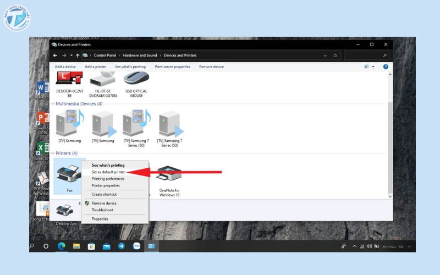Open Telegram from the taskbar
This screenshot has height=275, width=440.
(121, 246)
